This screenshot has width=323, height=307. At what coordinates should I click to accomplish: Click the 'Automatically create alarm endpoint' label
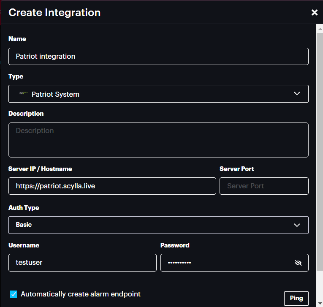(x=80, y=294)
